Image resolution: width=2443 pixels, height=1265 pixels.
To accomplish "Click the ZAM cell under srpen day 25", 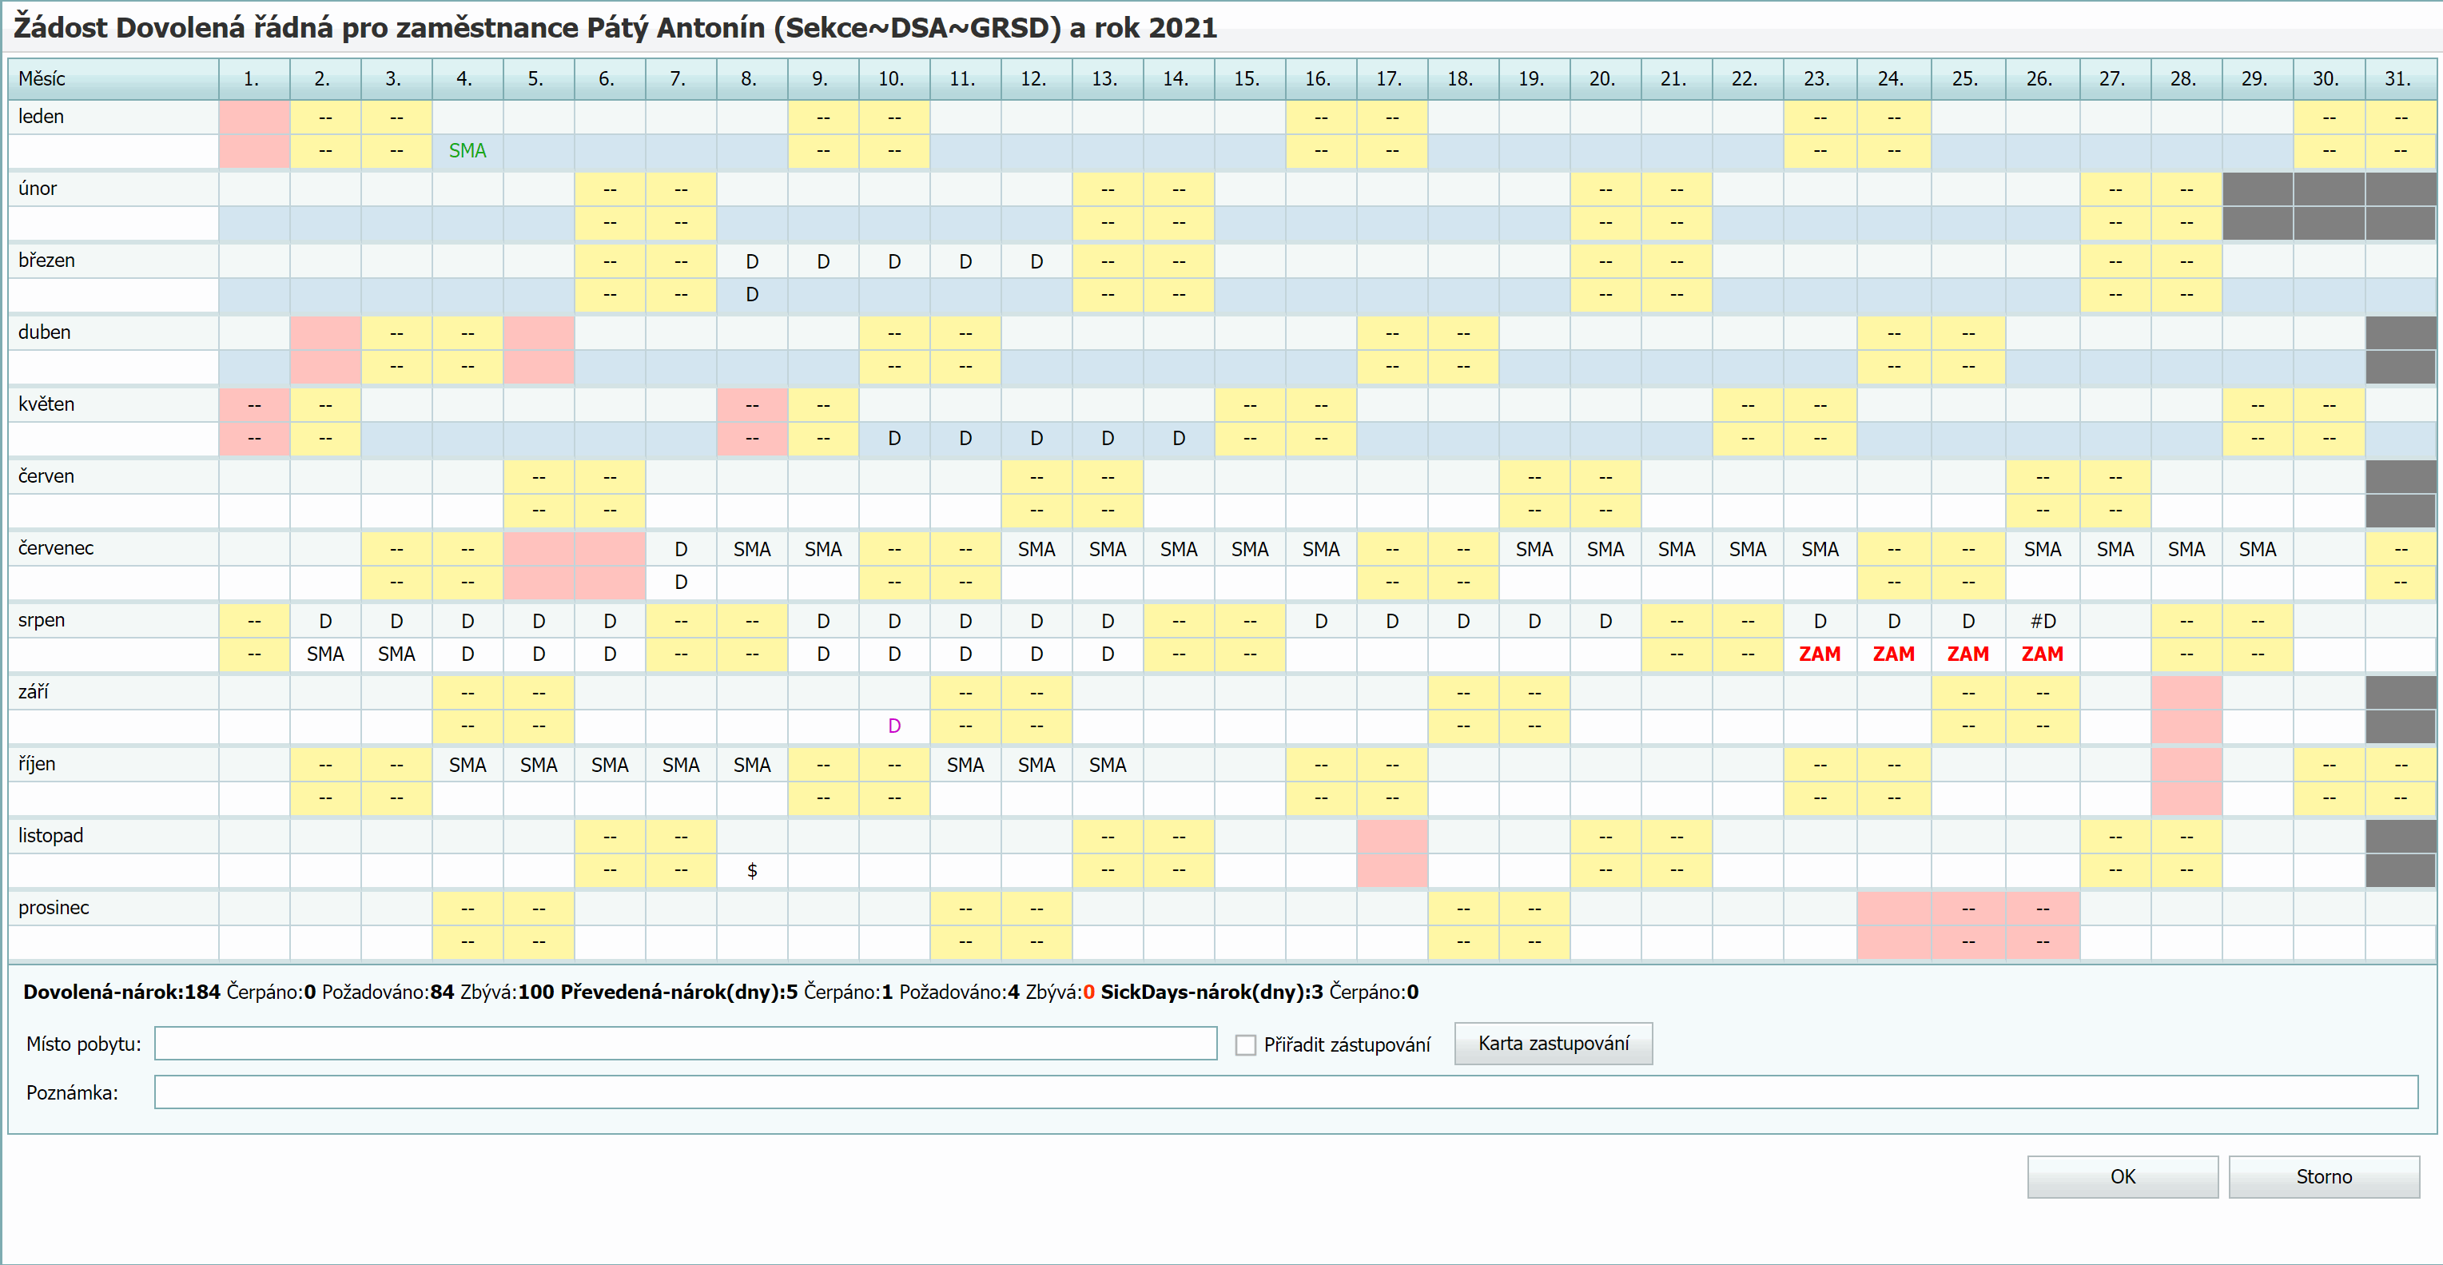I will (1968, 654).
